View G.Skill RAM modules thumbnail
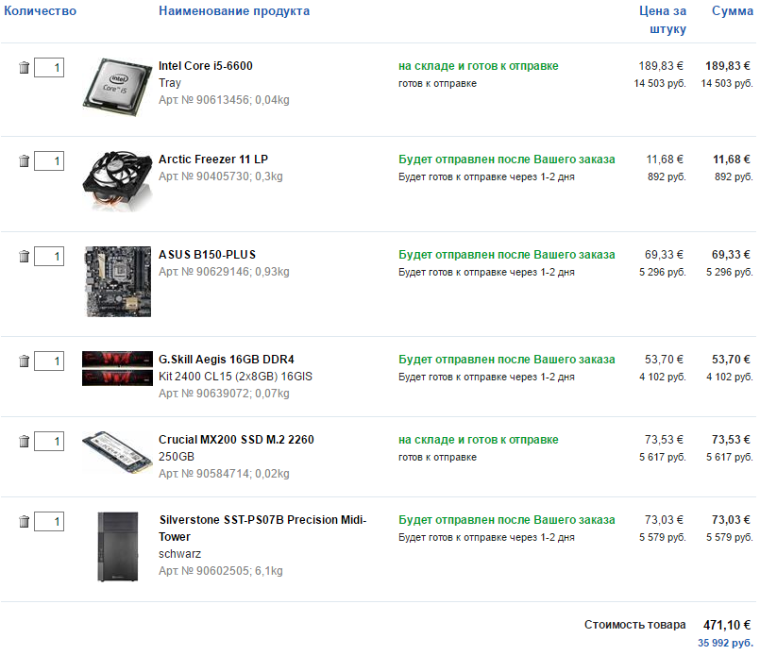Image resolution: width=760 pixels, height=655 pixels. (117, 369)
